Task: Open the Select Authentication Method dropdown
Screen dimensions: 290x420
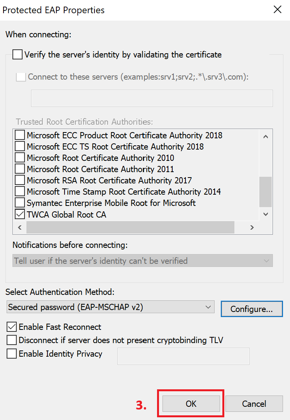Action: point(110,307)
